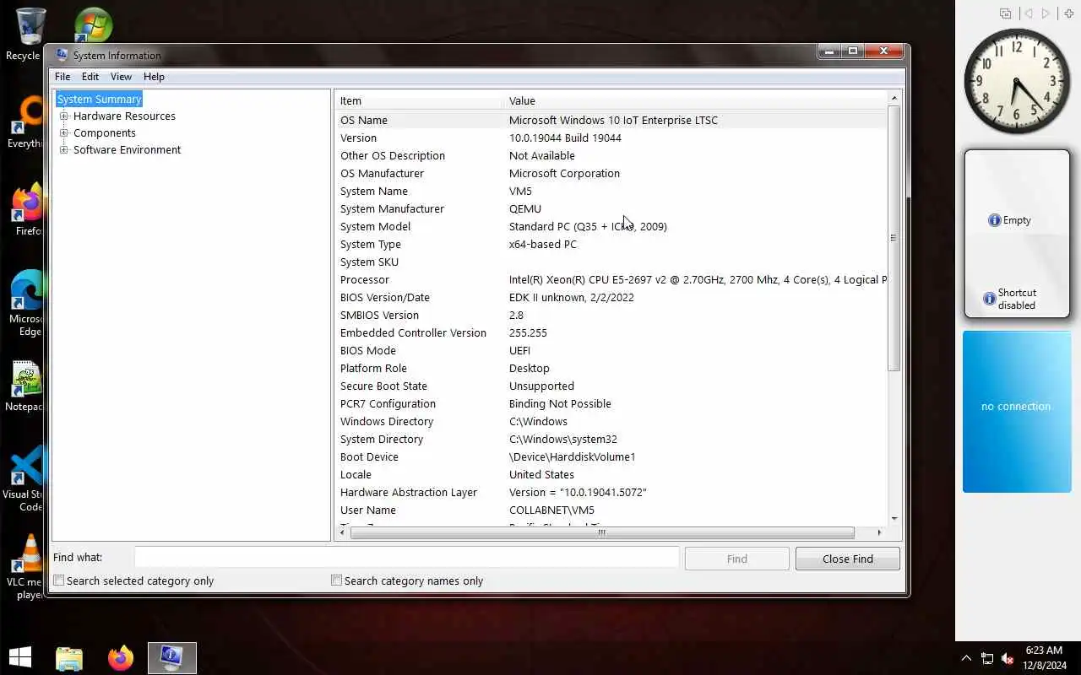
Task: Select the Hardware Resources tree label
Action: (x=124, y=116)
